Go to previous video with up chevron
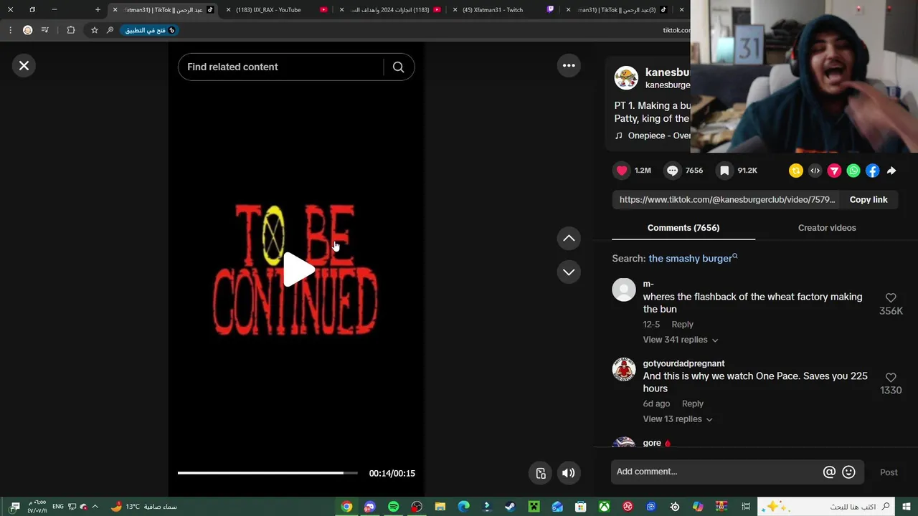Image resolution: width=918 pixels, height=516 pixels. coord(569,239)
